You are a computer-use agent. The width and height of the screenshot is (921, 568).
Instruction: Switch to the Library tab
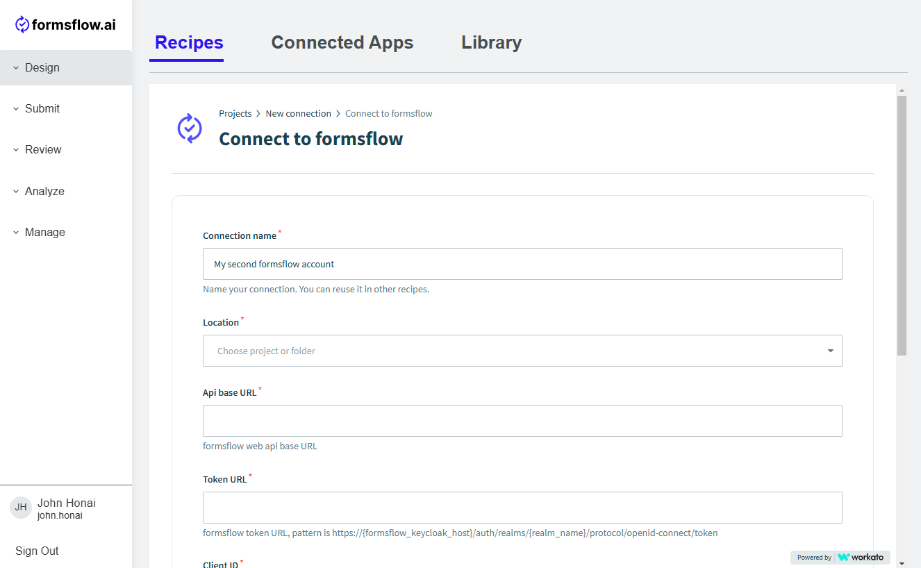492,42
